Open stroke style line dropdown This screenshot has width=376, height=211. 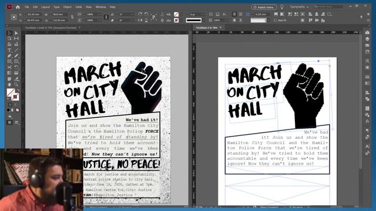203,21
